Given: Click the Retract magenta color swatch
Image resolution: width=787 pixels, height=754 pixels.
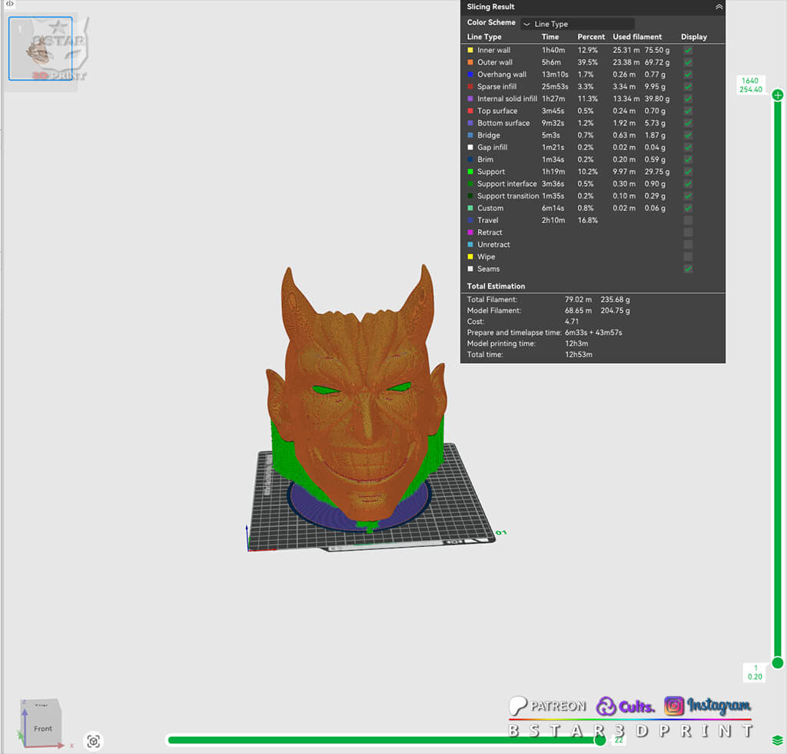Looking at the screenshot, I should 470,232.
